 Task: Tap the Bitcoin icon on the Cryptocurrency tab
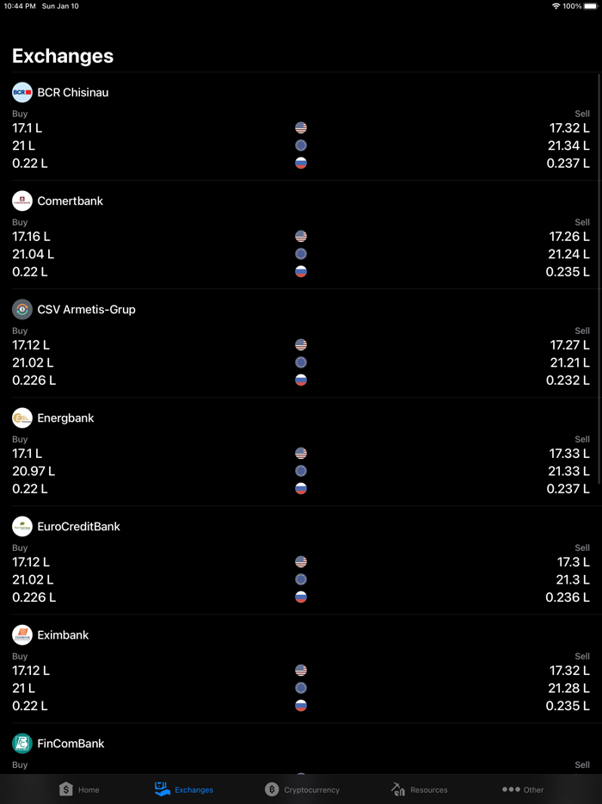(269, 789)
